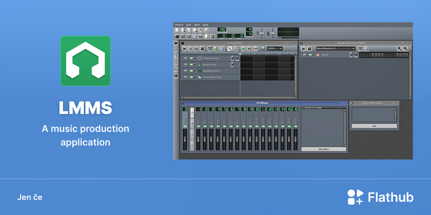Toggle the EFFECTS CHAIN enable checkbox
The width and height of the screenshot is (431, 215).
pos(303,107)
